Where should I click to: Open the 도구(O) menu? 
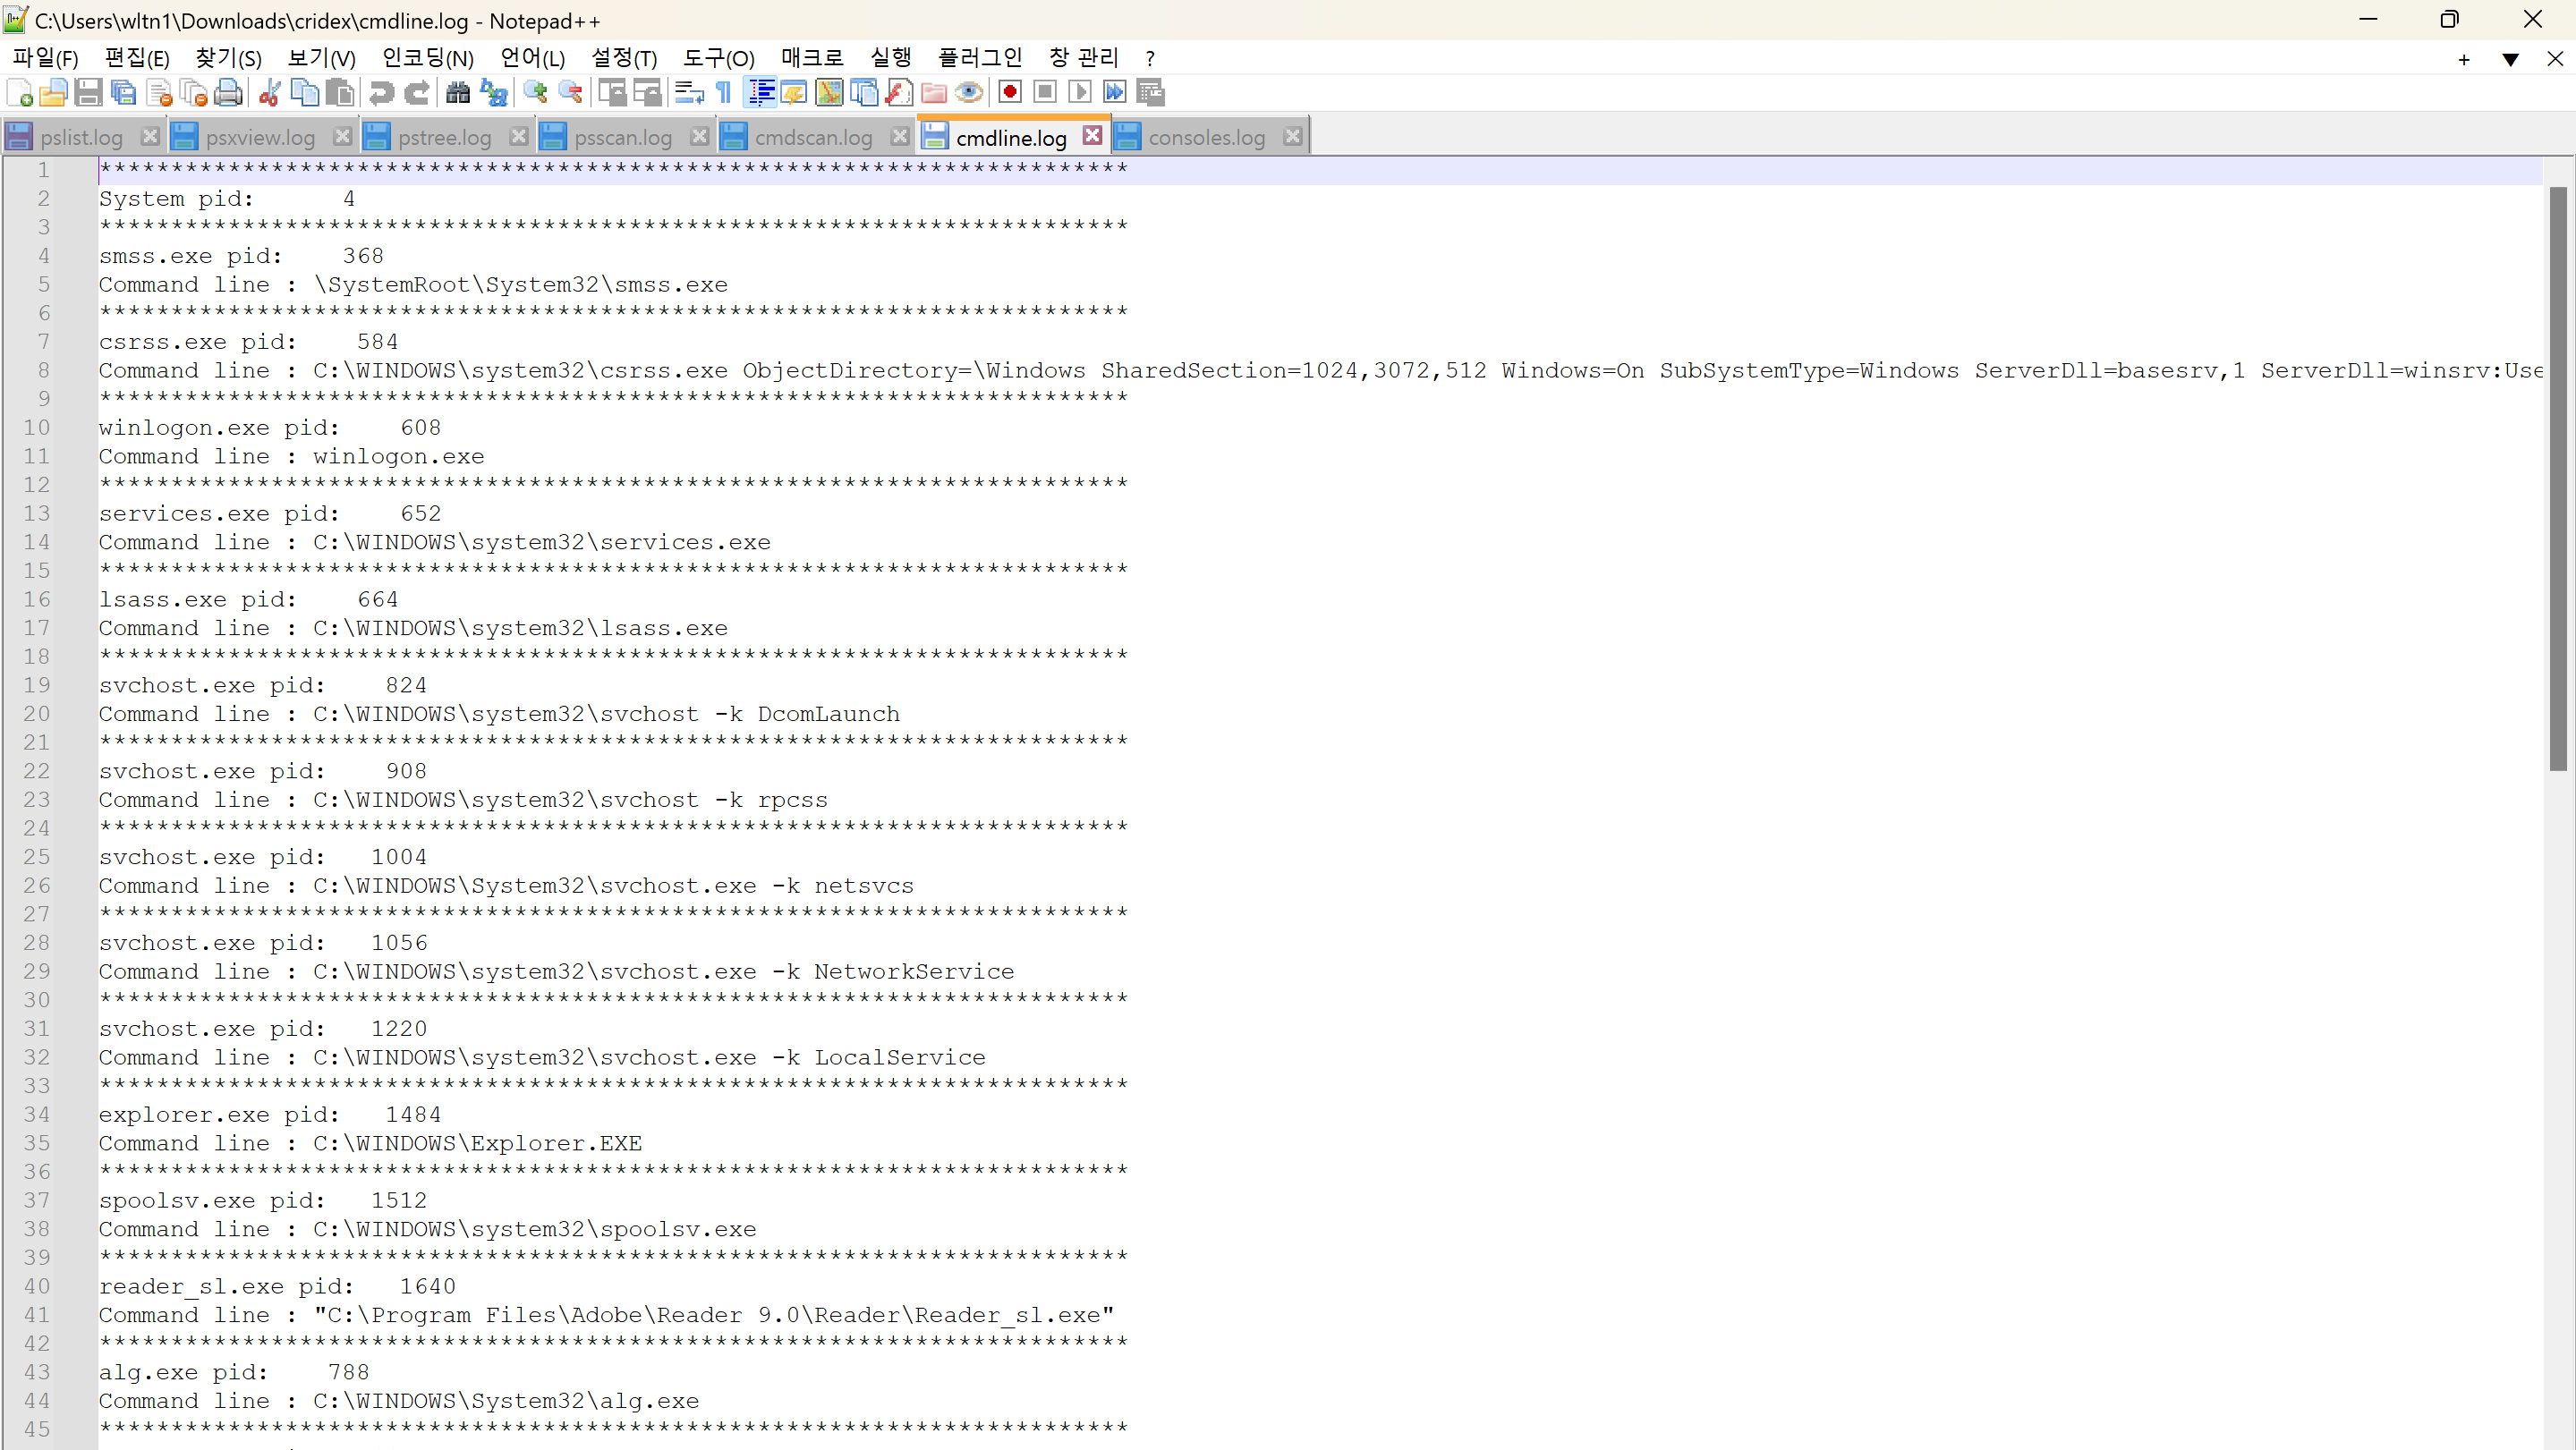point(719,58)
